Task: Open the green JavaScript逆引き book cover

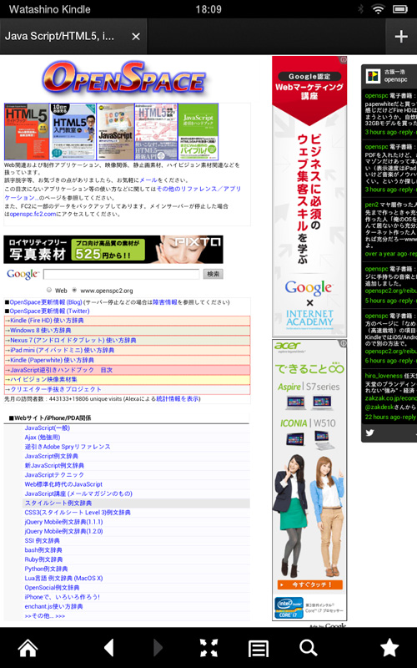Action: (x=198, y=132)
